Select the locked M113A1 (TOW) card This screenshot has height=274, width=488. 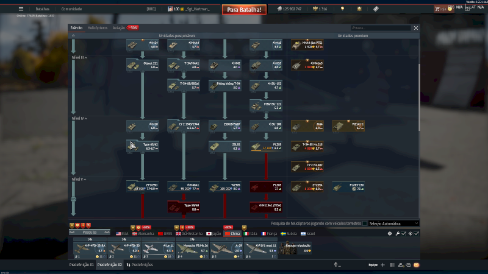click(x=266, y=207)
